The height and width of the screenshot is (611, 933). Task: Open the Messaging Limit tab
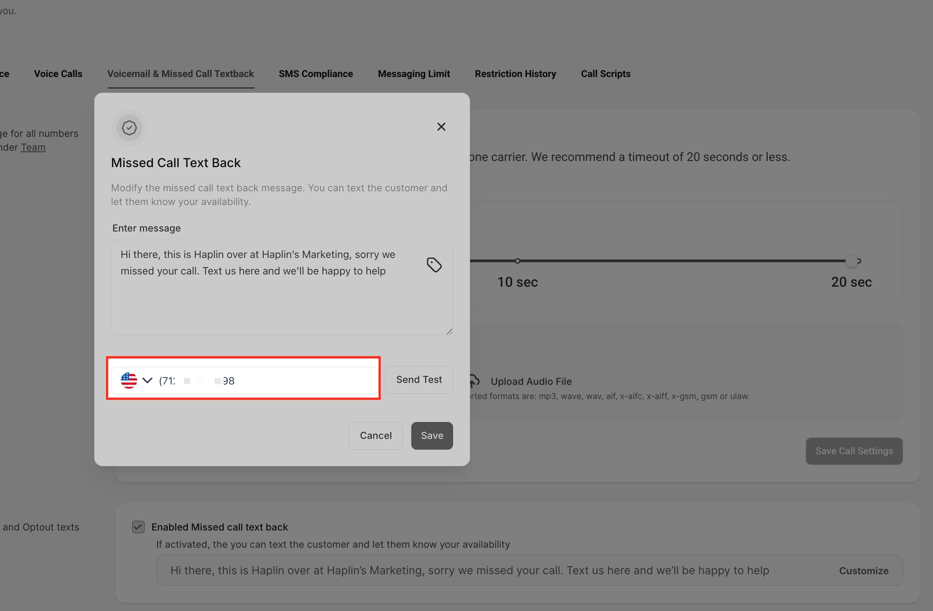tap(414, 74)
